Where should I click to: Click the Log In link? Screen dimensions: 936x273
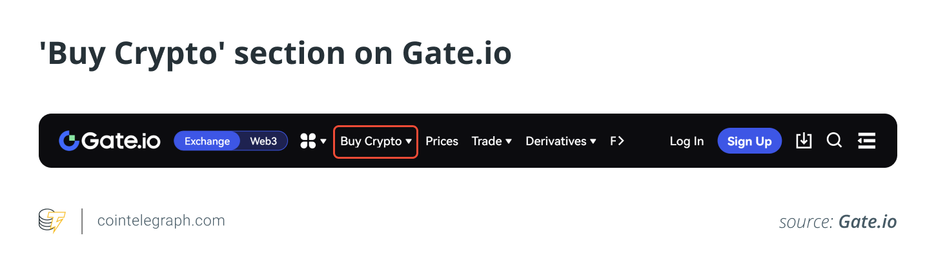pos(687,141)
